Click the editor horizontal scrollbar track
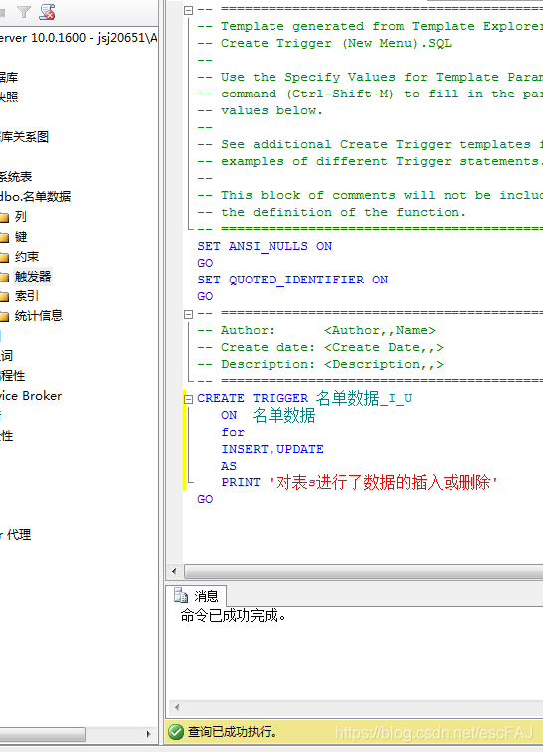 coord(364,571)
